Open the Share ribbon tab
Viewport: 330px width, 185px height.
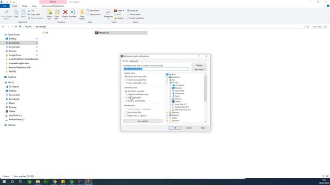25,6
